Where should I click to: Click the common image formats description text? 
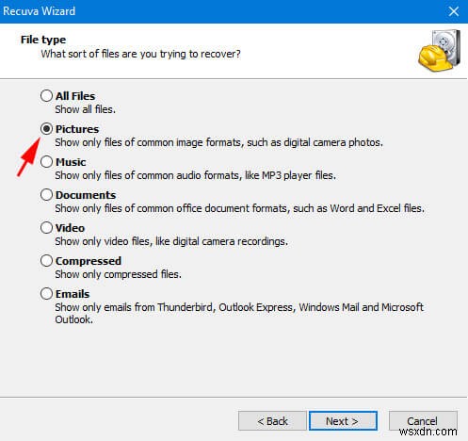218,142
